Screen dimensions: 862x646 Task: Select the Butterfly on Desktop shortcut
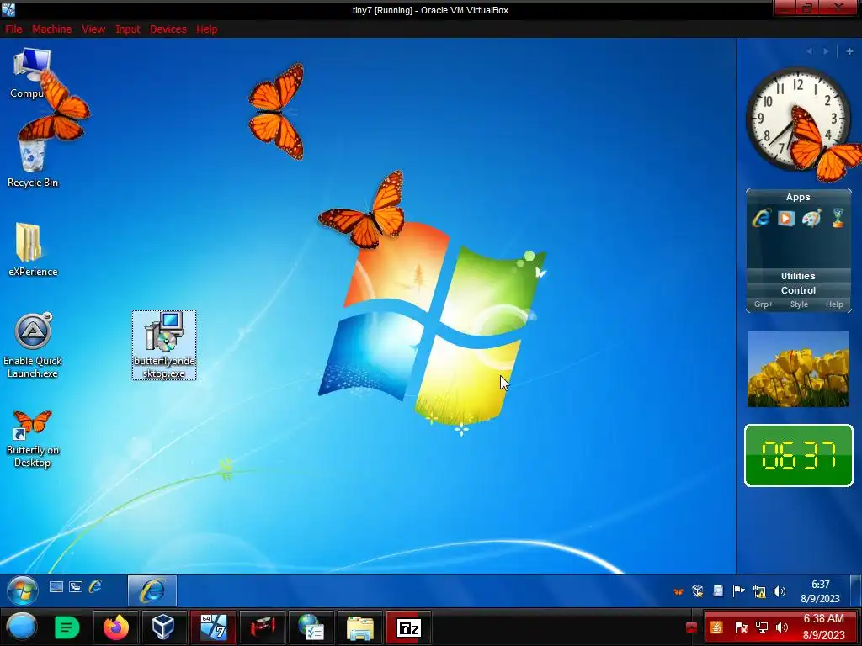point(33,439)
